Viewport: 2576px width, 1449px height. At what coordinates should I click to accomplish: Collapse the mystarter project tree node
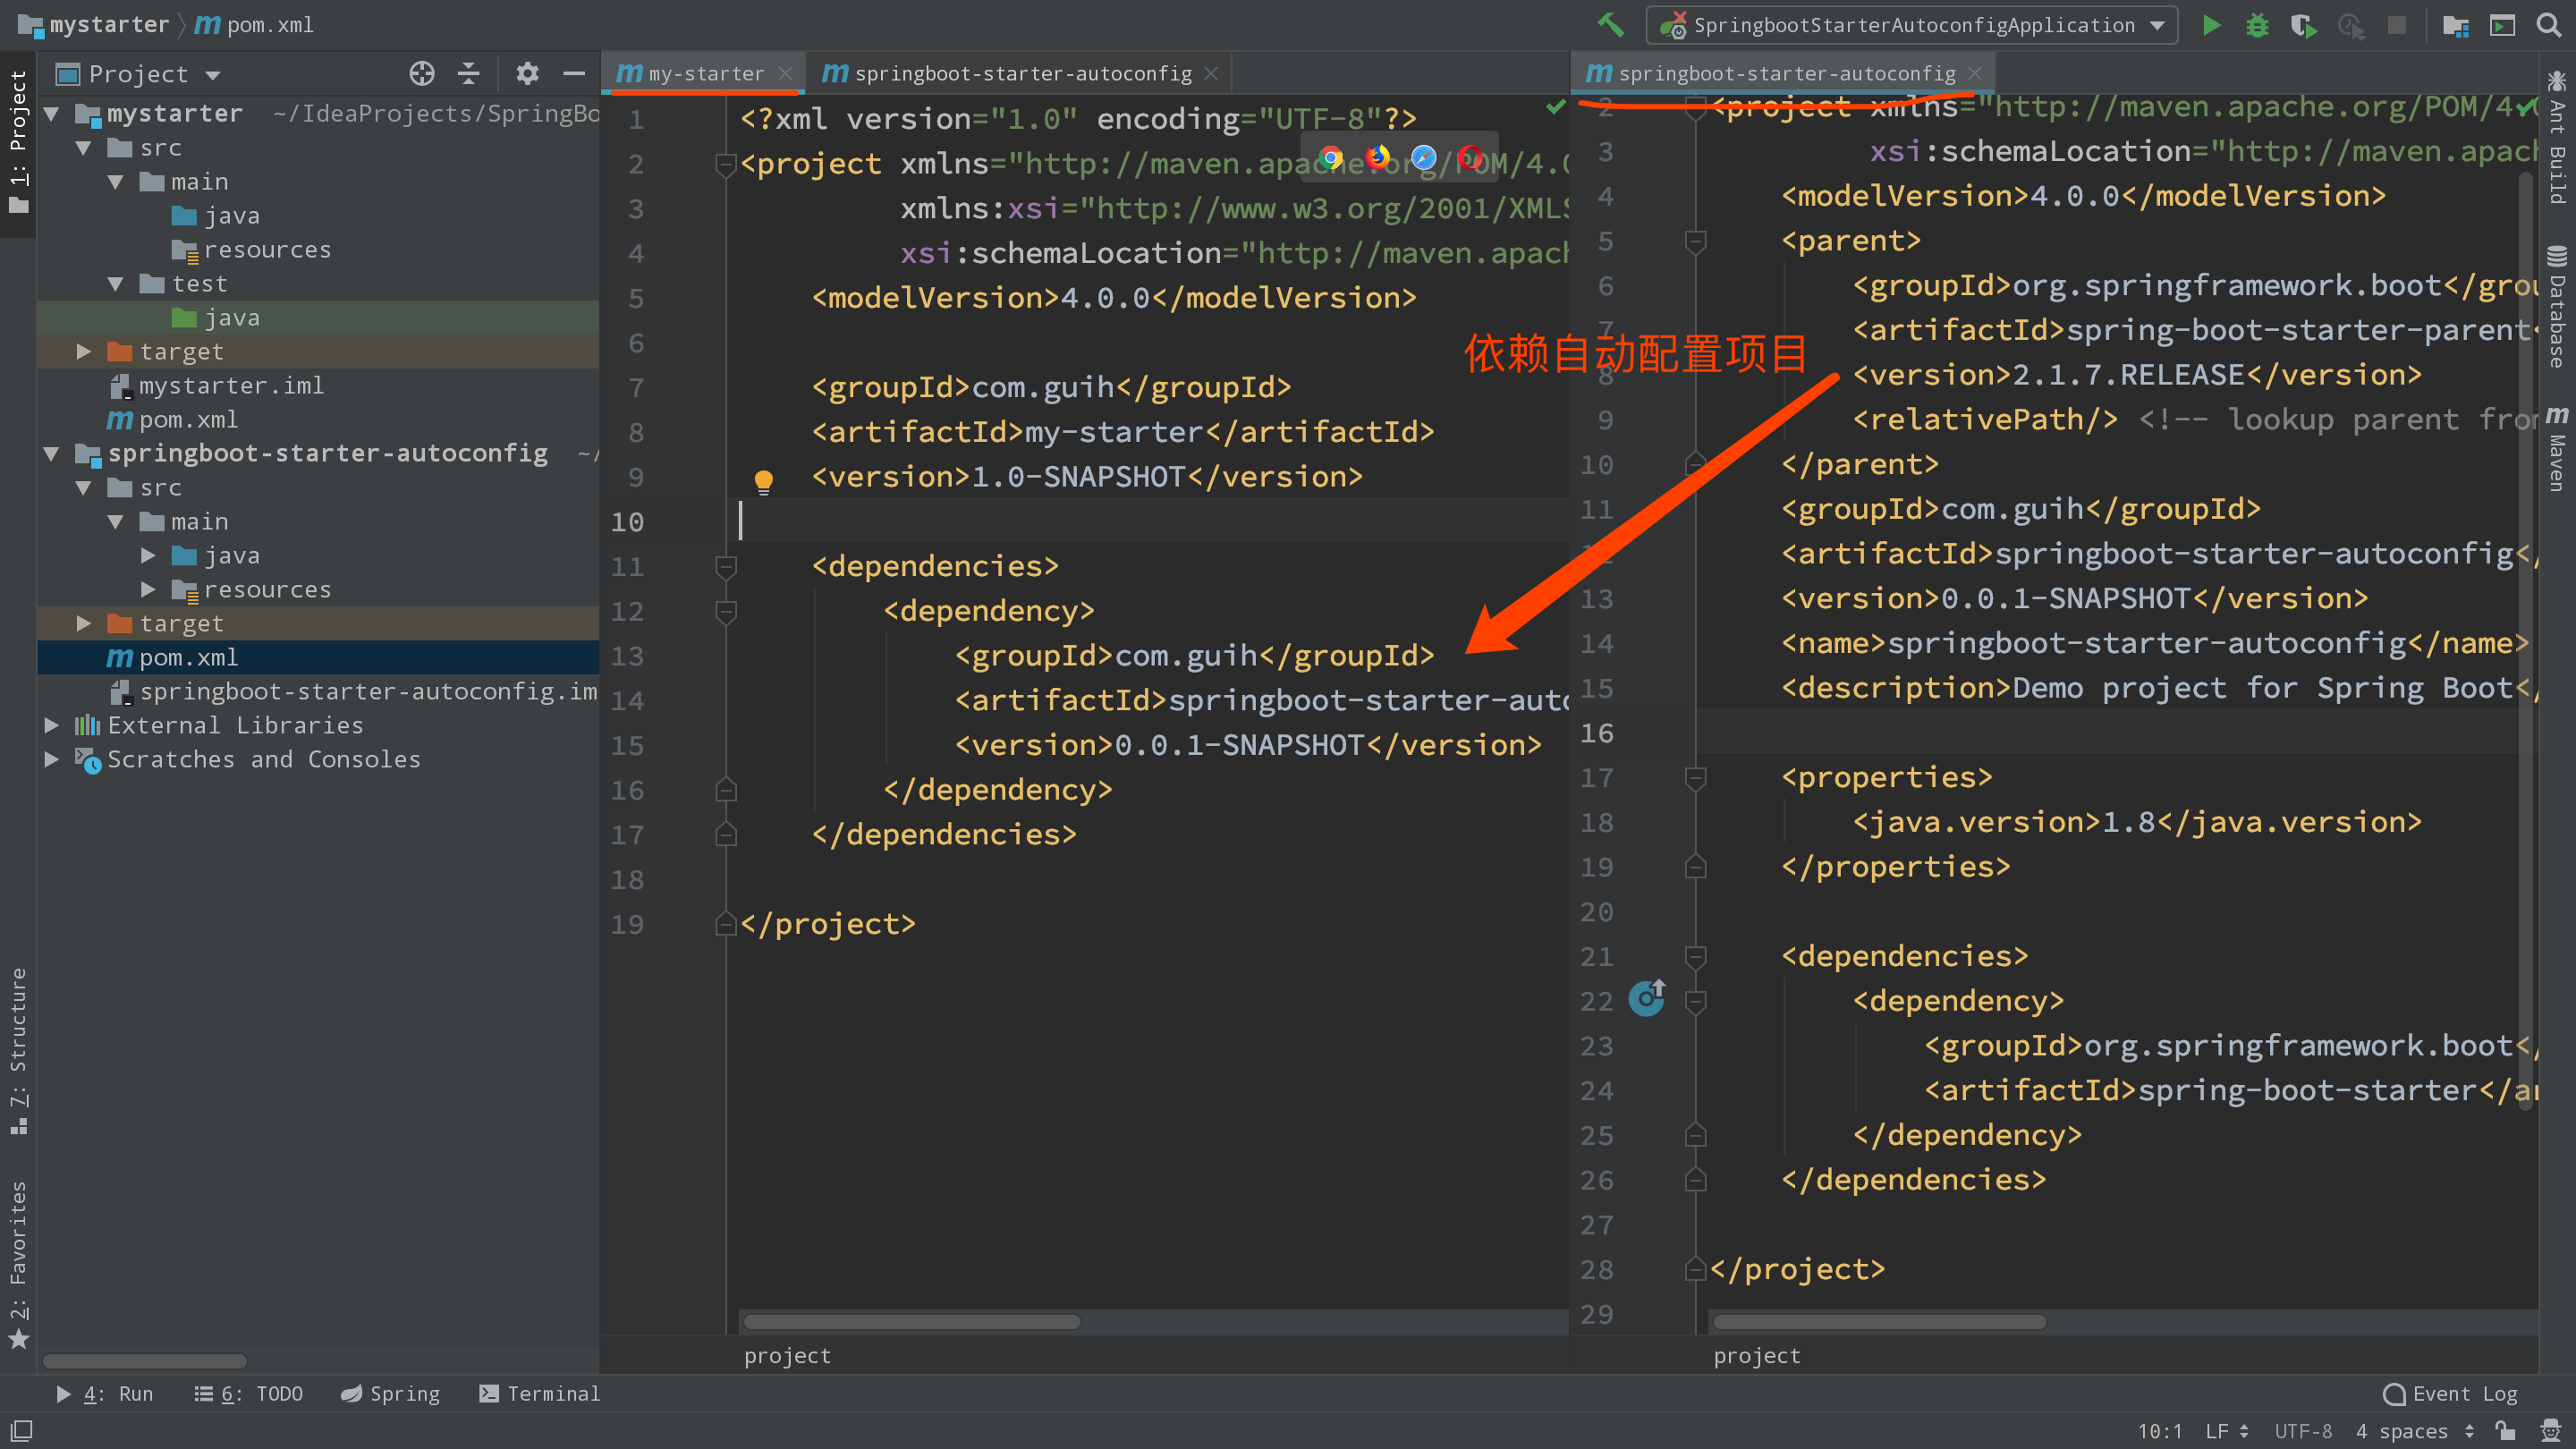(52, 113)
